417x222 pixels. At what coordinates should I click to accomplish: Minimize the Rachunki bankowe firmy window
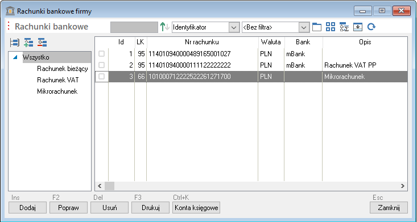(362, 11)
